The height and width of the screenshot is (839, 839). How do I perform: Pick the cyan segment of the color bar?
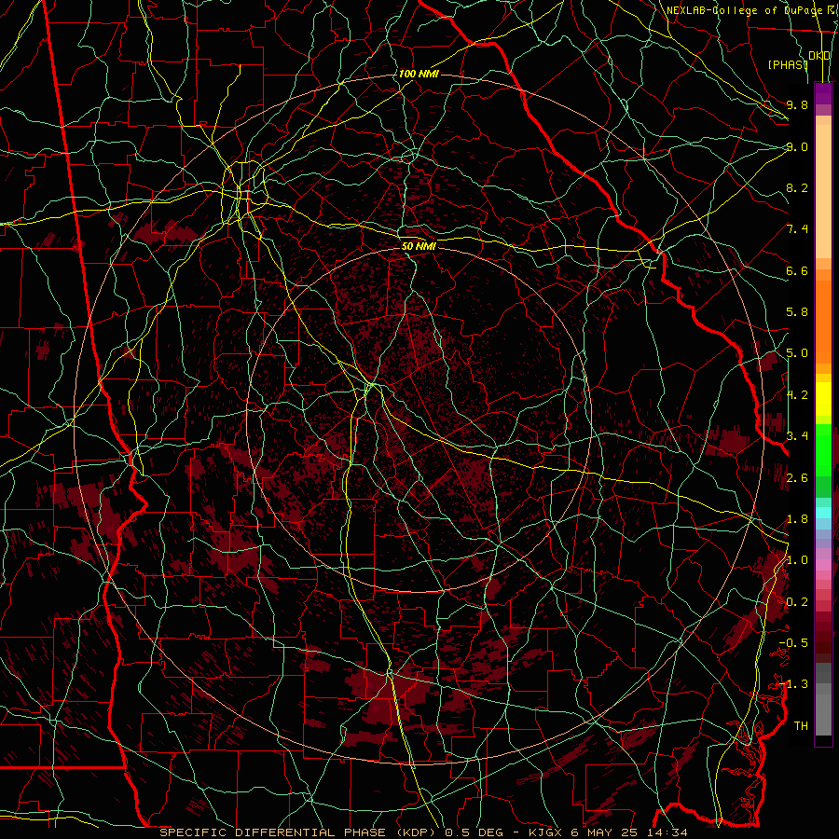823,513
